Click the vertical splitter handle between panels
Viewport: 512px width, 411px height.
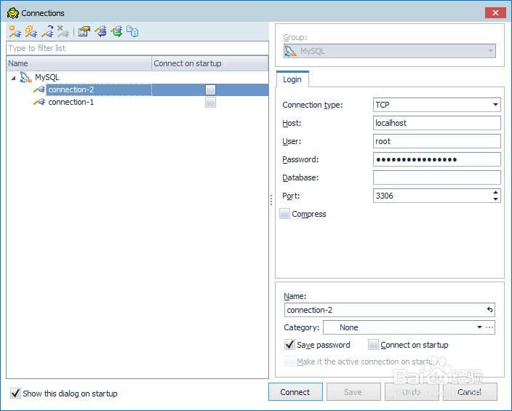pyautogui.click(x=271, y=199)
